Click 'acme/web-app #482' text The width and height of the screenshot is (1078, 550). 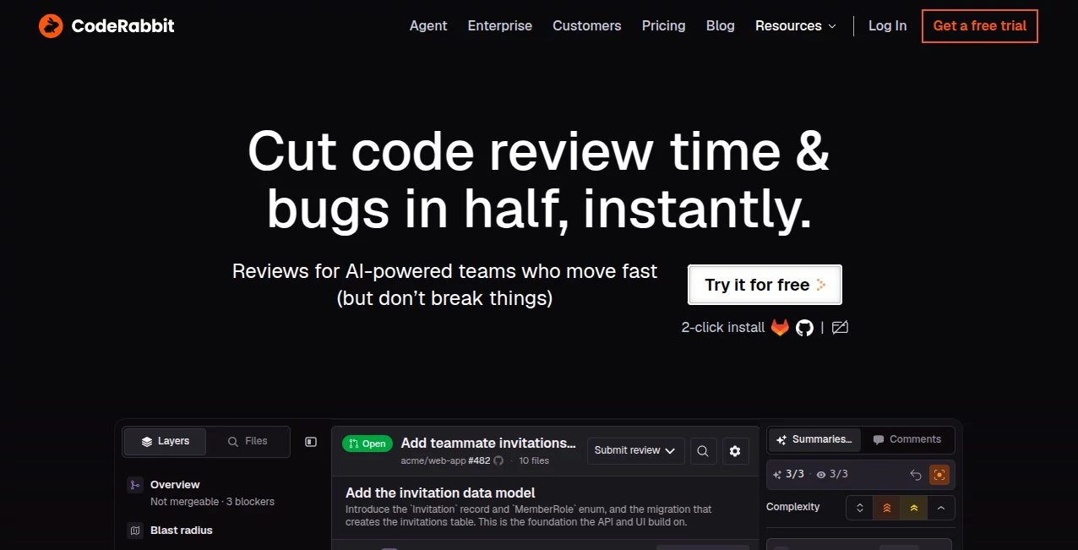coord(445,460)
